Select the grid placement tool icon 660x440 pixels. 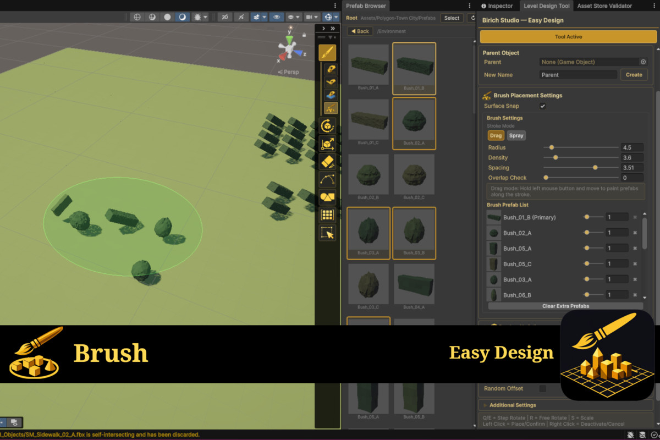[327, 215]
